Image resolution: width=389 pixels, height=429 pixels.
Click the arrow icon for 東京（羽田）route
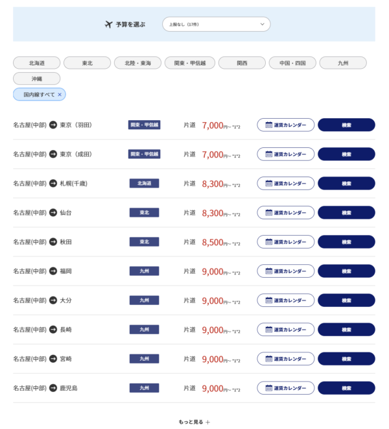(53, 125)
